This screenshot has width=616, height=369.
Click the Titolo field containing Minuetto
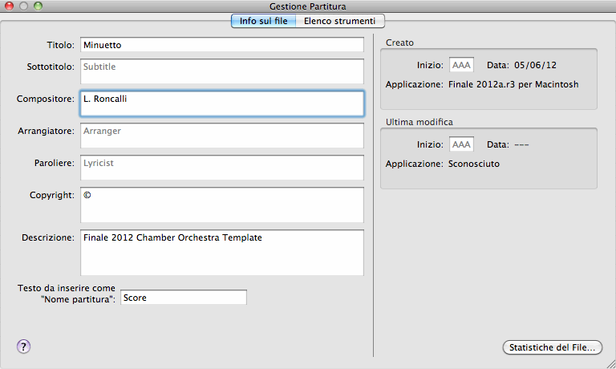[x=222, y=45]
